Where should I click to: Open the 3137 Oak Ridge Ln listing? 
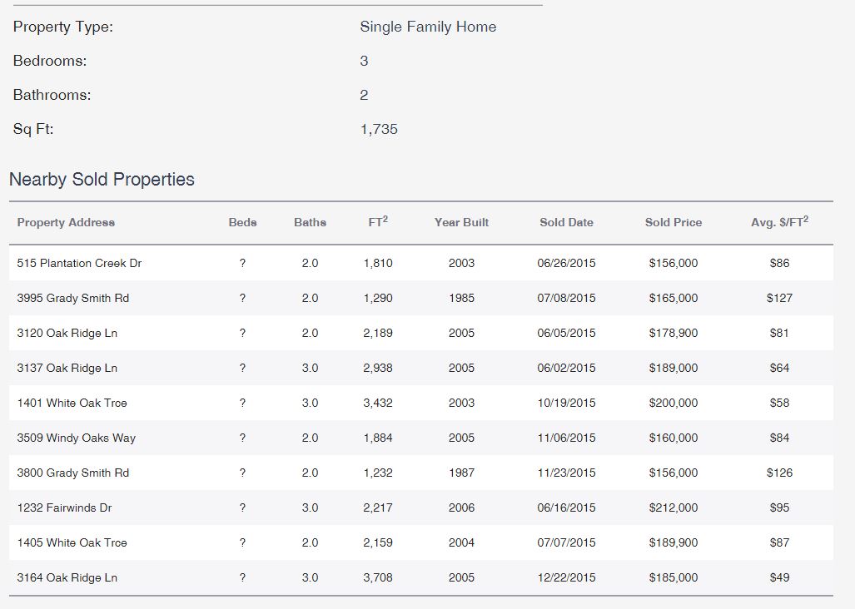[67, 369]
